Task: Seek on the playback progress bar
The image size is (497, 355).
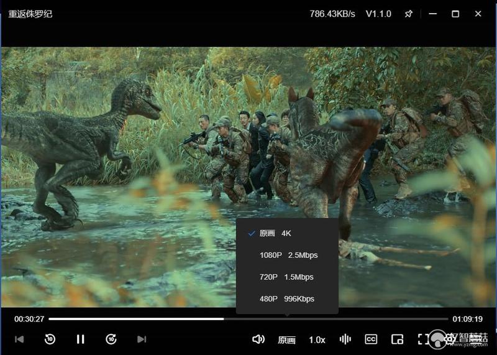Action: tap(248, 319)
